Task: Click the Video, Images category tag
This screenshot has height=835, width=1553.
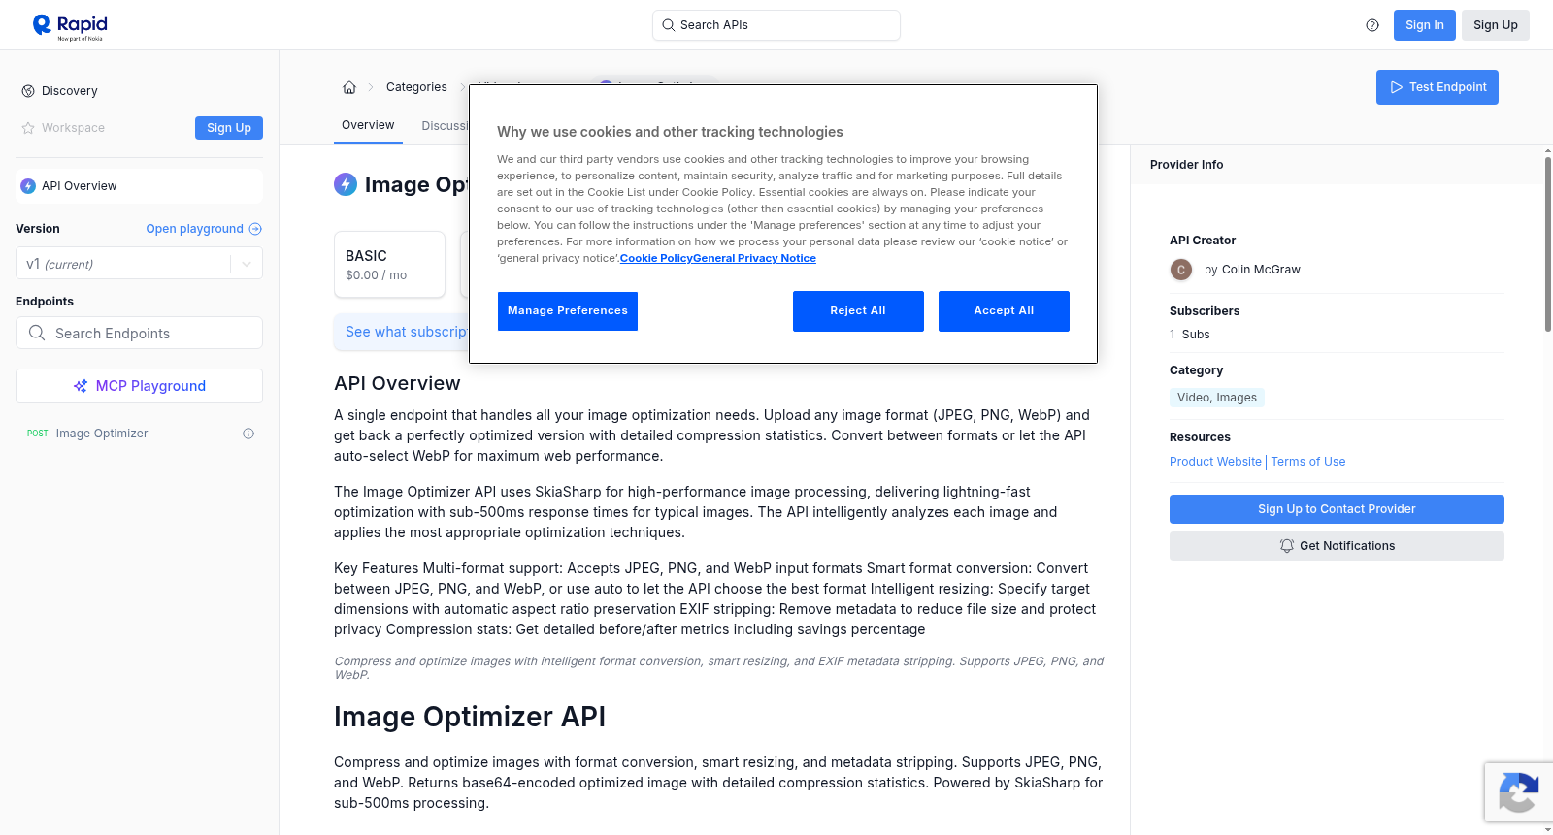Action: 1217,398
